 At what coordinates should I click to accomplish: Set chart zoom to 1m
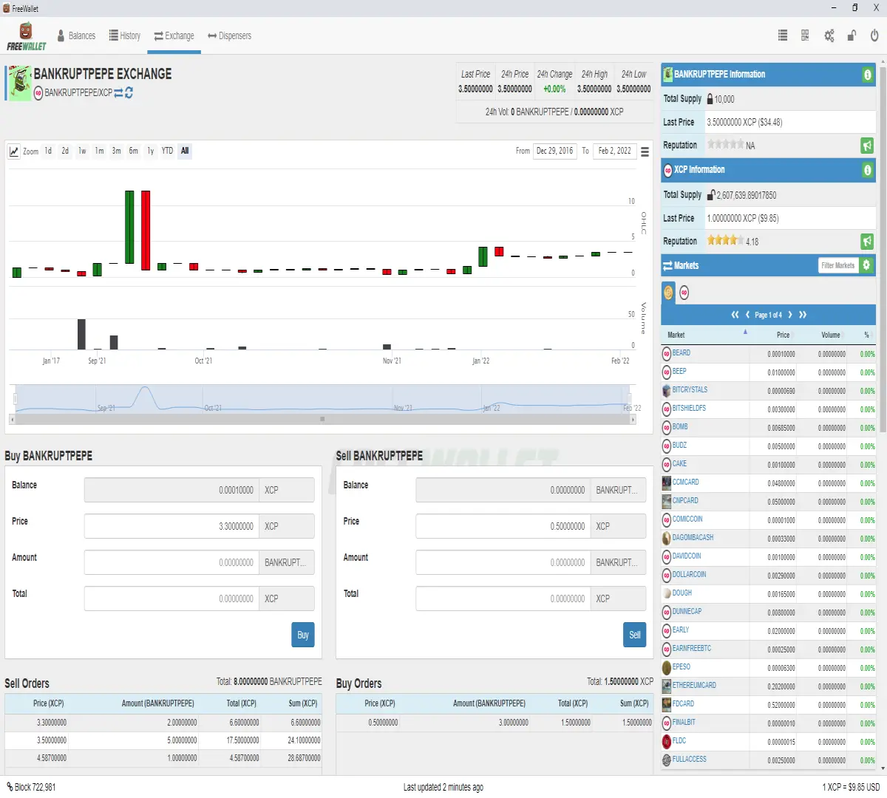[x=99, y=151]
